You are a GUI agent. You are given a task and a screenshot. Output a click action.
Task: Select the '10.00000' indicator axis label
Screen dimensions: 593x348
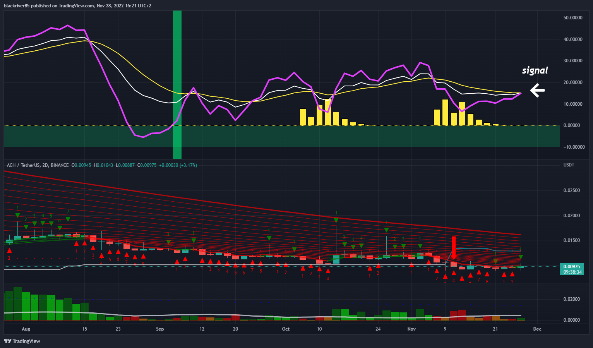click(x=573, y=104)
